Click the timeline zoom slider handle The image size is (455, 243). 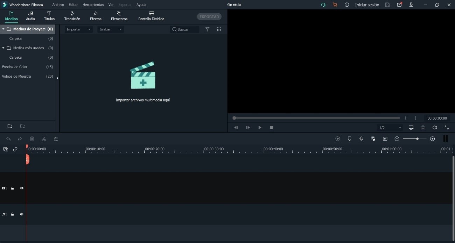pyautogui.click(x=417, y=139)
